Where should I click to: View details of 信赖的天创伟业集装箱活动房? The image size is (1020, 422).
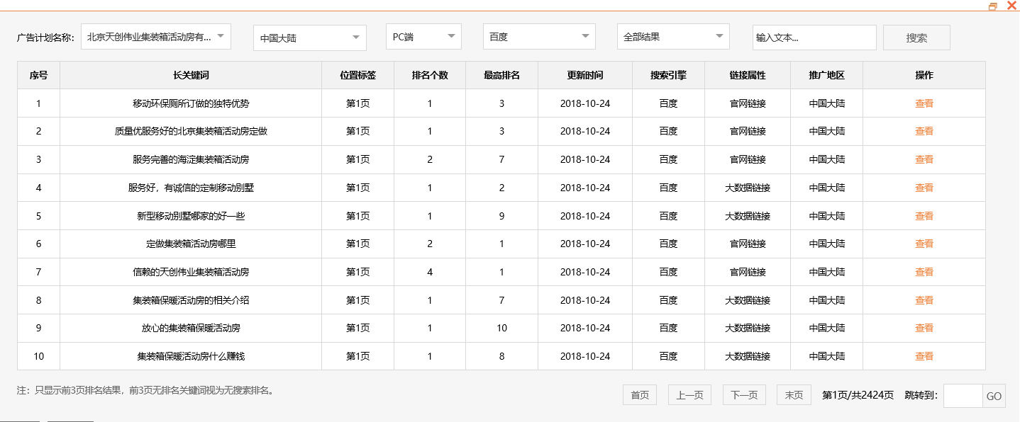pos(924,272)
